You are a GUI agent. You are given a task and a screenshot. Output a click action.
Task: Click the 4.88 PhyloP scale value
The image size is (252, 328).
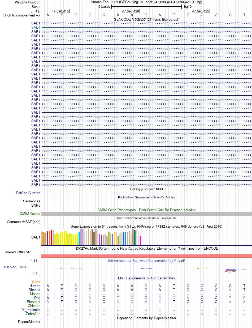tap(34, 261)
